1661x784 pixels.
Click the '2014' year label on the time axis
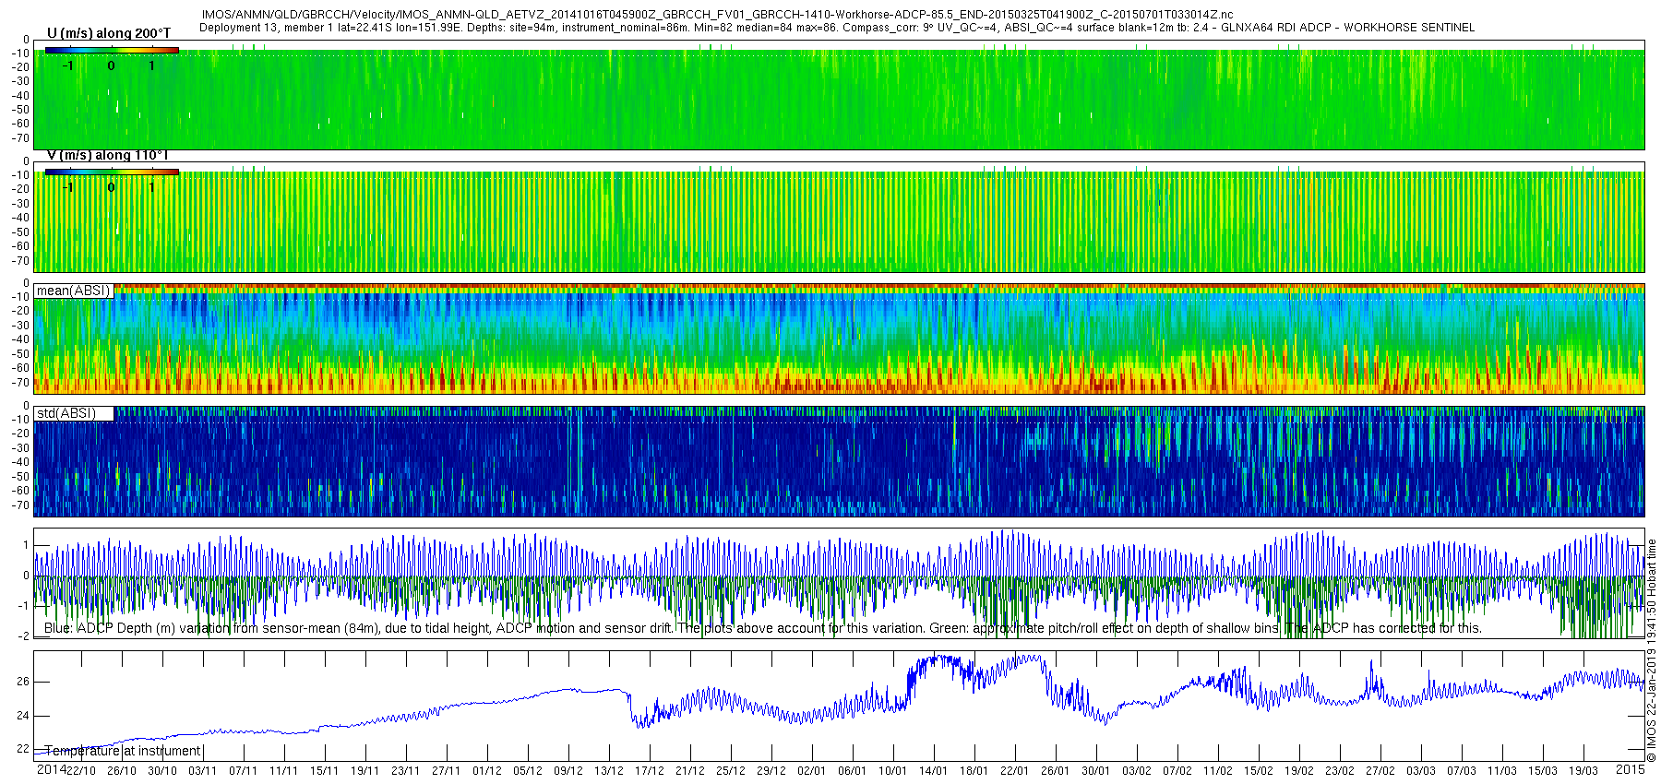click(51, 769)
